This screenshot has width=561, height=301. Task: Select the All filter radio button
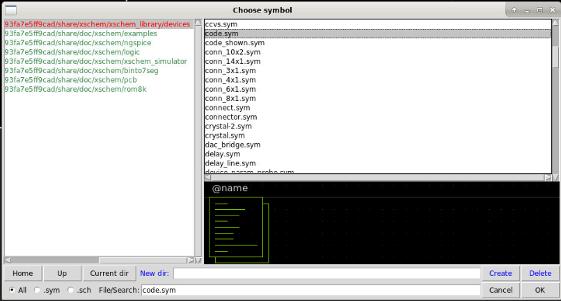click(x=12, y=290)
